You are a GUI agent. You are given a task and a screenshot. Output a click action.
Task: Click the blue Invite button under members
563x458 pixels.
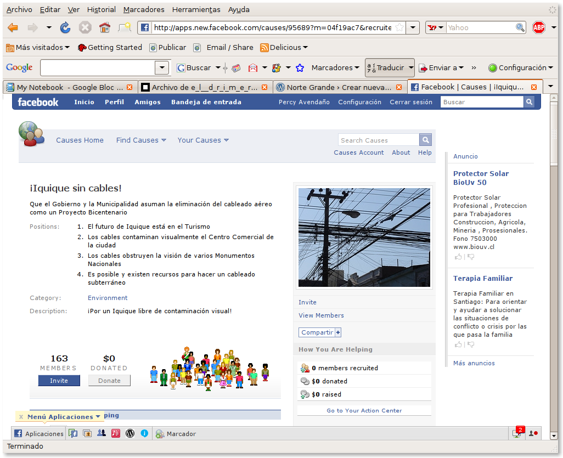[59, 381]
